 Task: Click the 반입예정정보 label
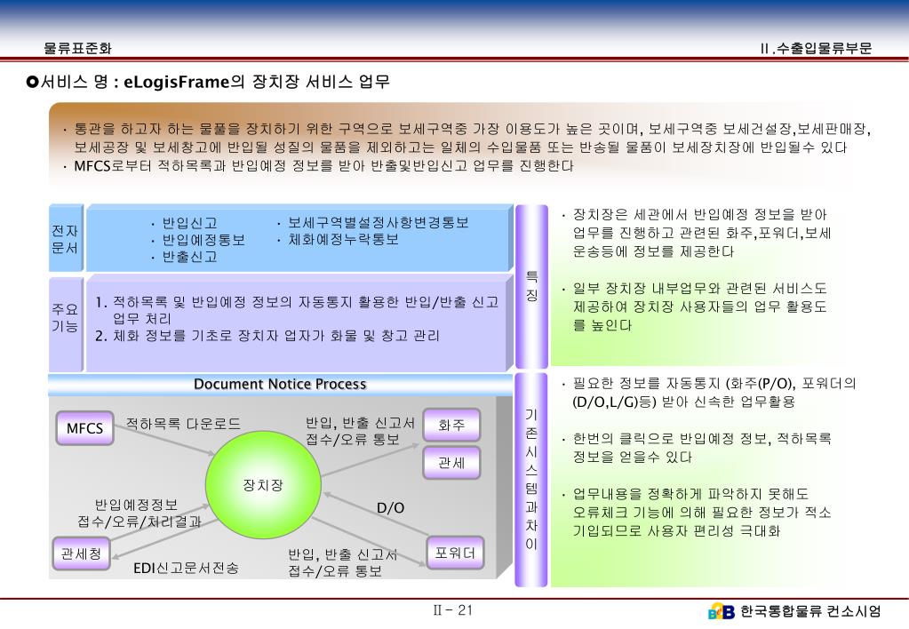136,505
